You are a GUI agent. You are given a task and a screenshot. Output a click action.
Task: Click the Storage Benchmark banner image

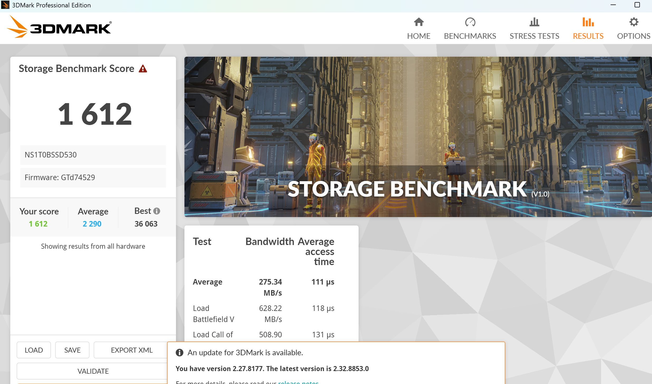[418, 137]
